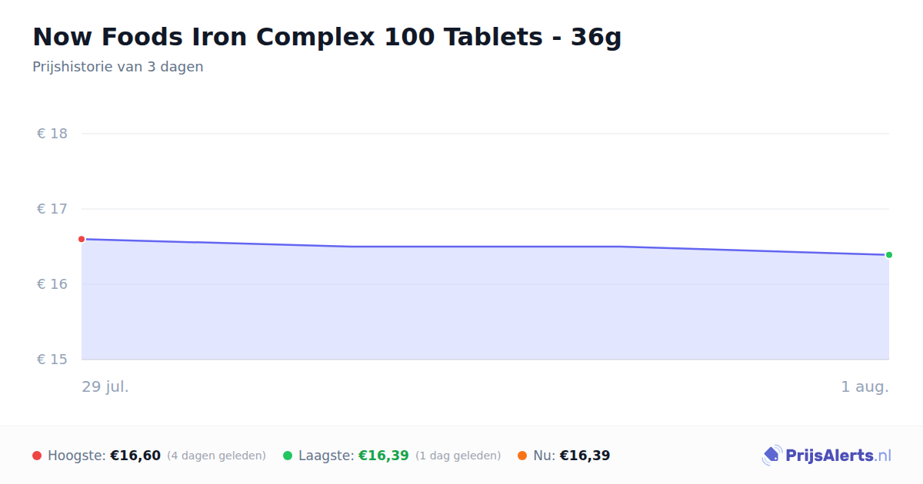Click the current price next to Nu

[x=585, y=456]
